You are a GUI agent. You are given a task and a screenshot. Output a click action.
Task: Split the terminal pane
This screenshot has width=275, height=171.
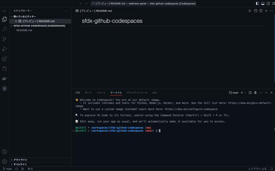tap(250, 93)
